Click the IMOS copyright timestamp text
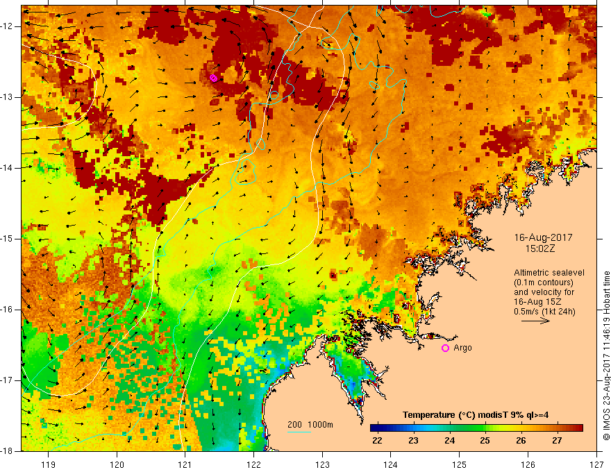The image size is (611, 472). click(606, 355)
